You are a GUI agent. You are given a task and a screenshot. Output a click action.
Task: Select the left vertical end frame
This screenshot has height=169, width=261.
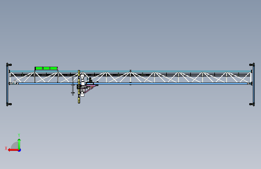coord(7,84)
